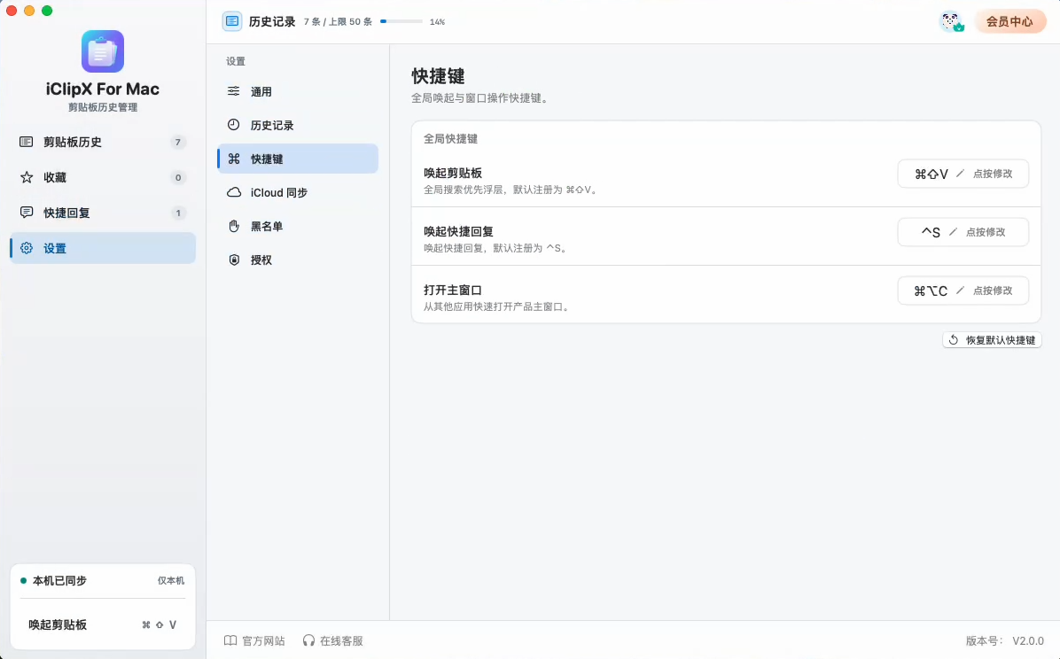Click the 0 count badge on 收藏
The height and width of the screenshot is (659, 1060).
tap(178, 178)
